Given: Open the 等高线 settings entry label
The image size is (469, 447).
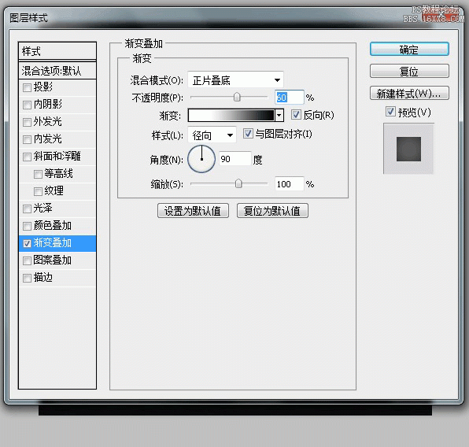Looking at the screenshot, I should (x=58, y=174).
